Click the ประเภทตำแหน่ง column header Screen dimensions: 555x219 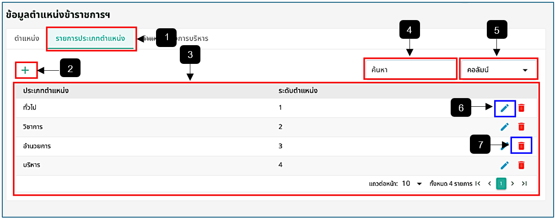click(x=46, y=90)
